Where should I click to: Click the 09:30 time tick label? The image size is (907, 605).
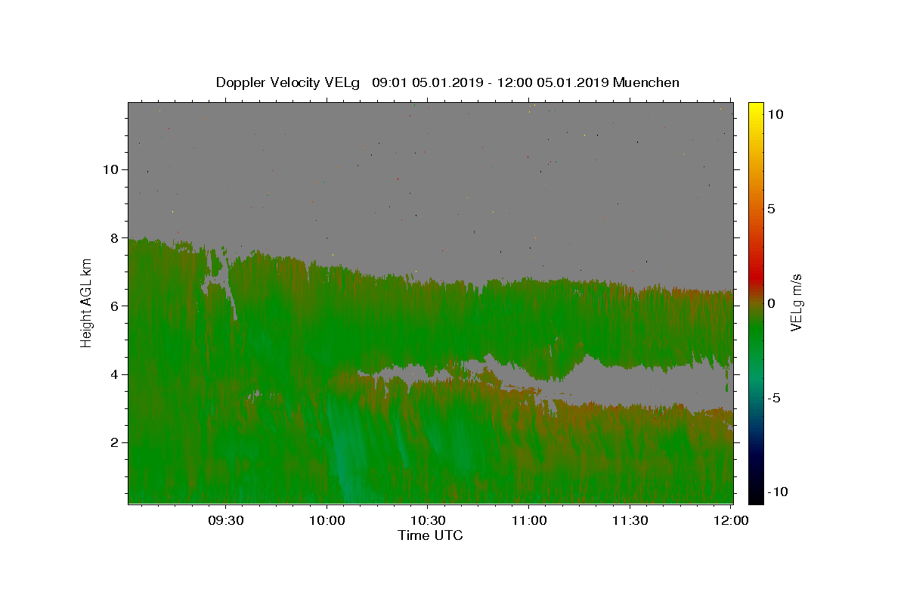(225, 520)
